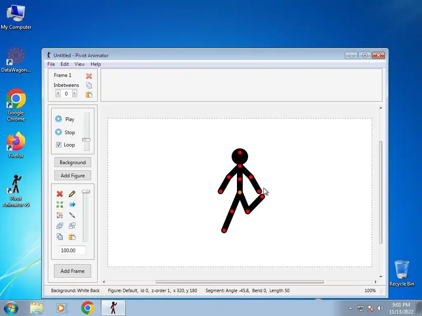Open Windows Explorer from taskbar
Viewport: 422px width, 316px height.
pyautogui.click(x=37, y=308)
